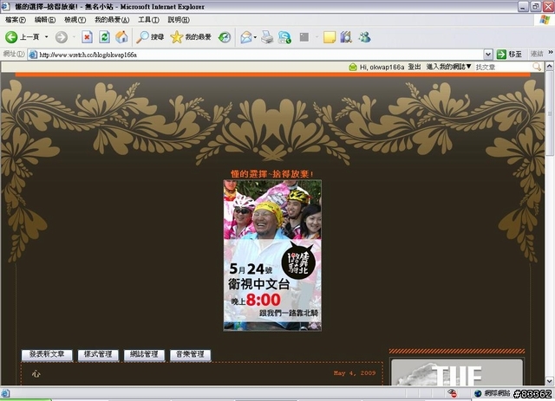The width and height of the screenshot is (555, 401).
Task: Click the 樣式管理 button
Action: (98, 355)
